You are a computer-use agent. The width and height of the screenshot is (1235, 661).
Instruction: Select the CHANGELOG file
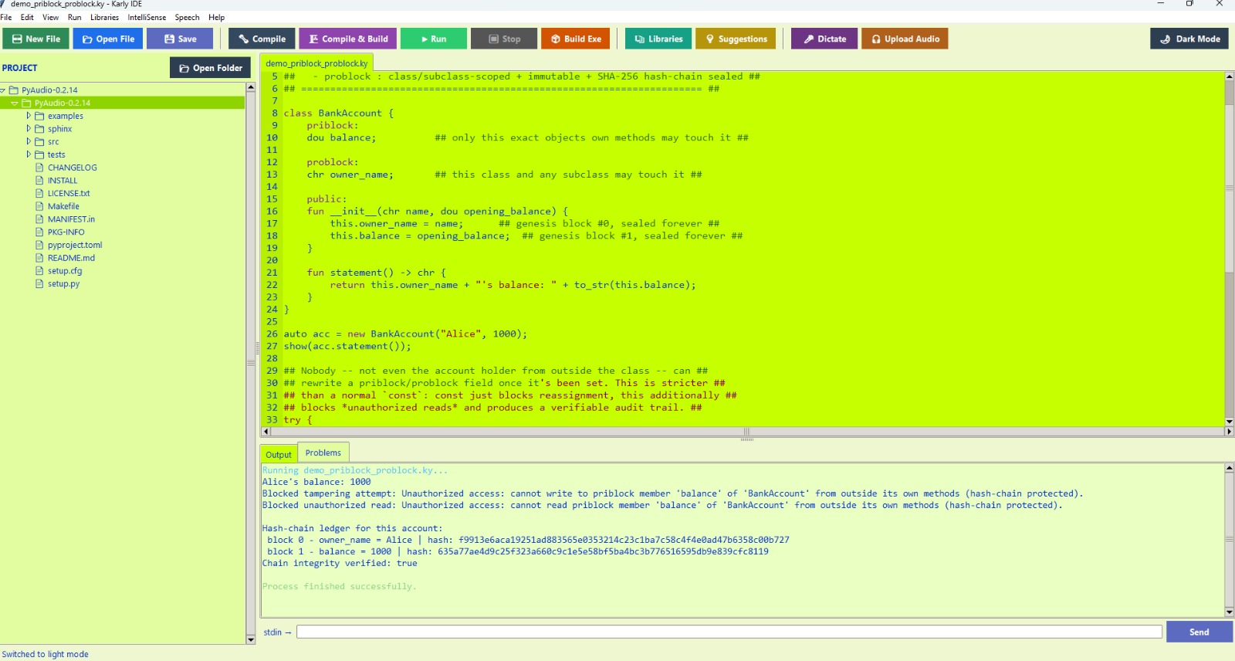[x=72, y=168]
